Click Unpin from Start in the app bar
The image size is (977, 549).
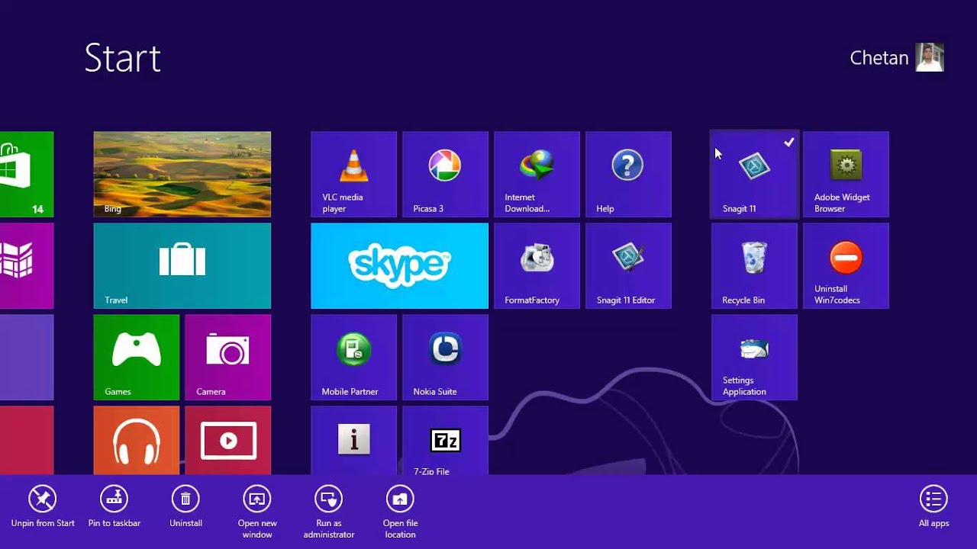click(x=43, y=508)
